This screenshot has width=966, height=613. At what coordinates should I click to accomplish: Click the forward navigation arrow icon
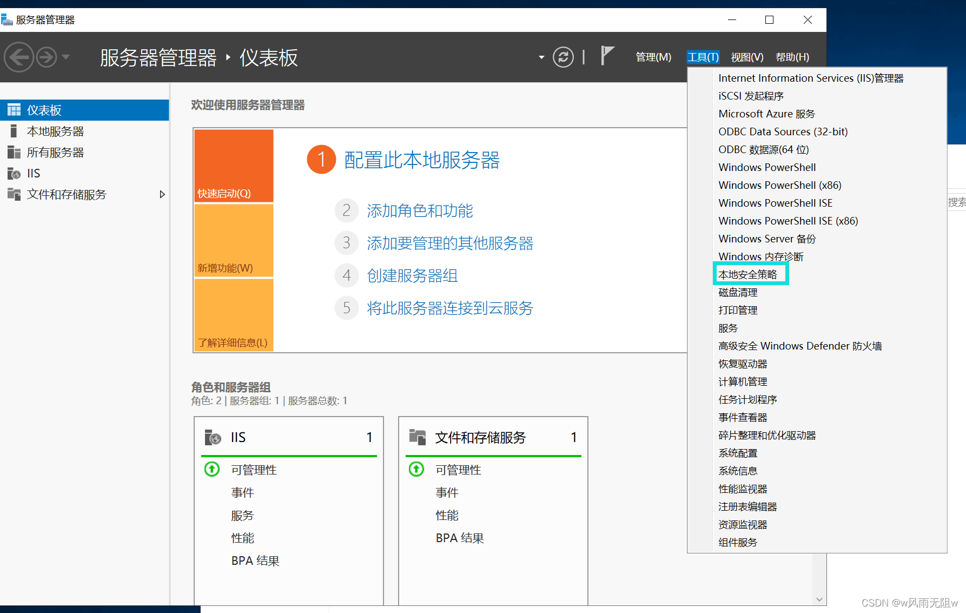tap(47, 57)
